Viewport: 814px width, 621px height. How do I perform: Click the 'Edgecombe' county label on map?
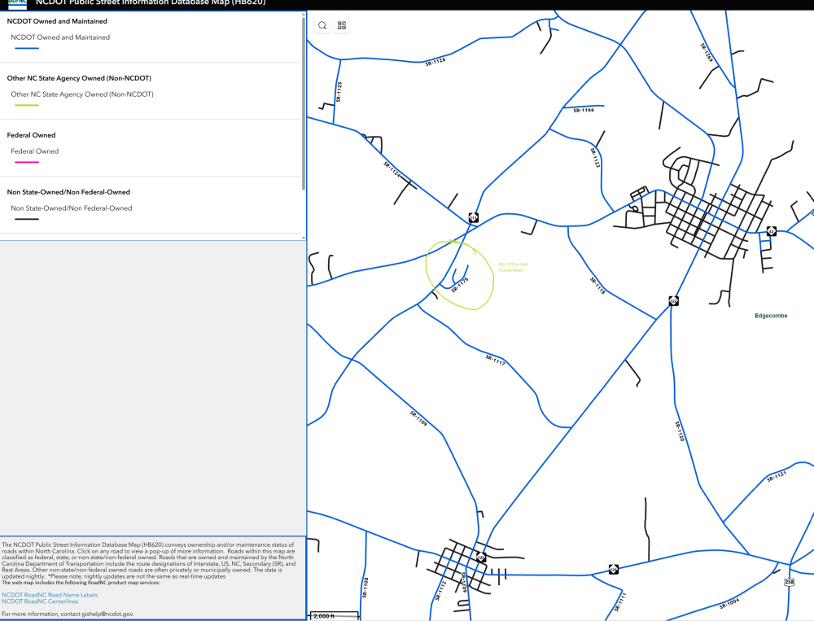pyautogui.click(x=771, y=316)
